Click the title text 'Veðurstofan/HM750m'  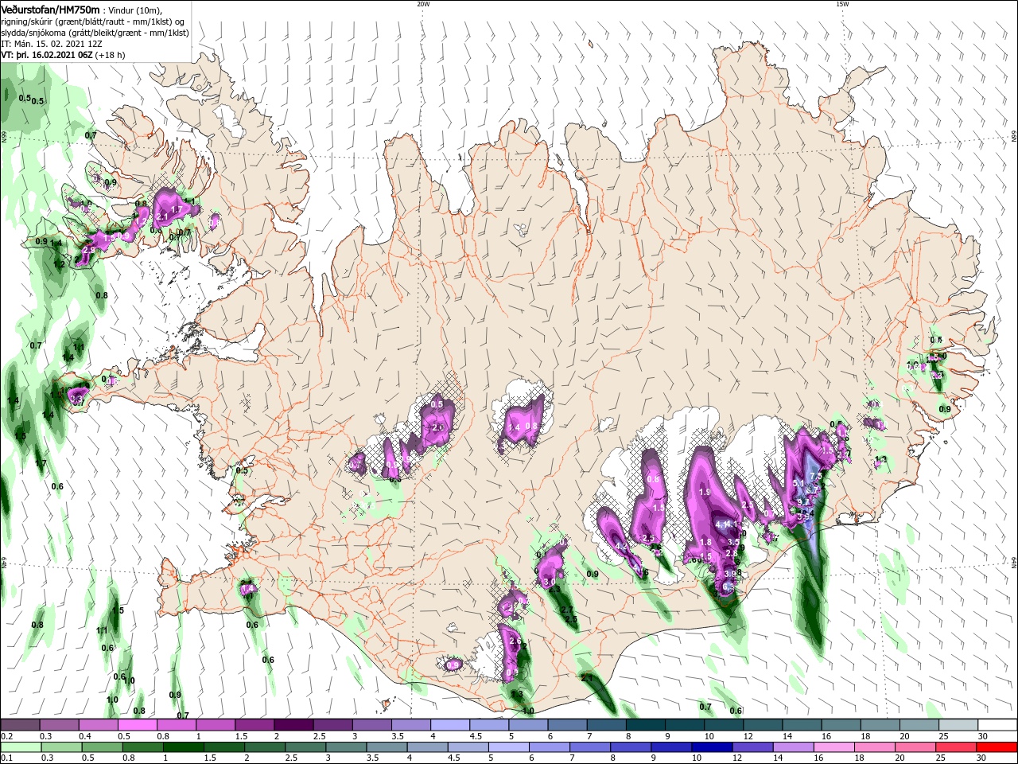click(50, 9)
